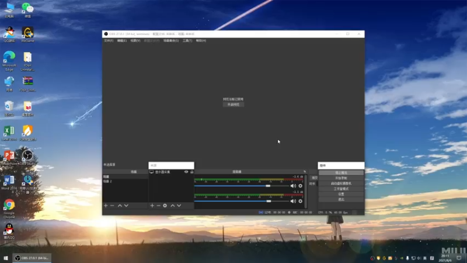Viewport: 467px width, 263px height.
Task: Click the second mixer channel volume slider
Action: pos(242,201)
